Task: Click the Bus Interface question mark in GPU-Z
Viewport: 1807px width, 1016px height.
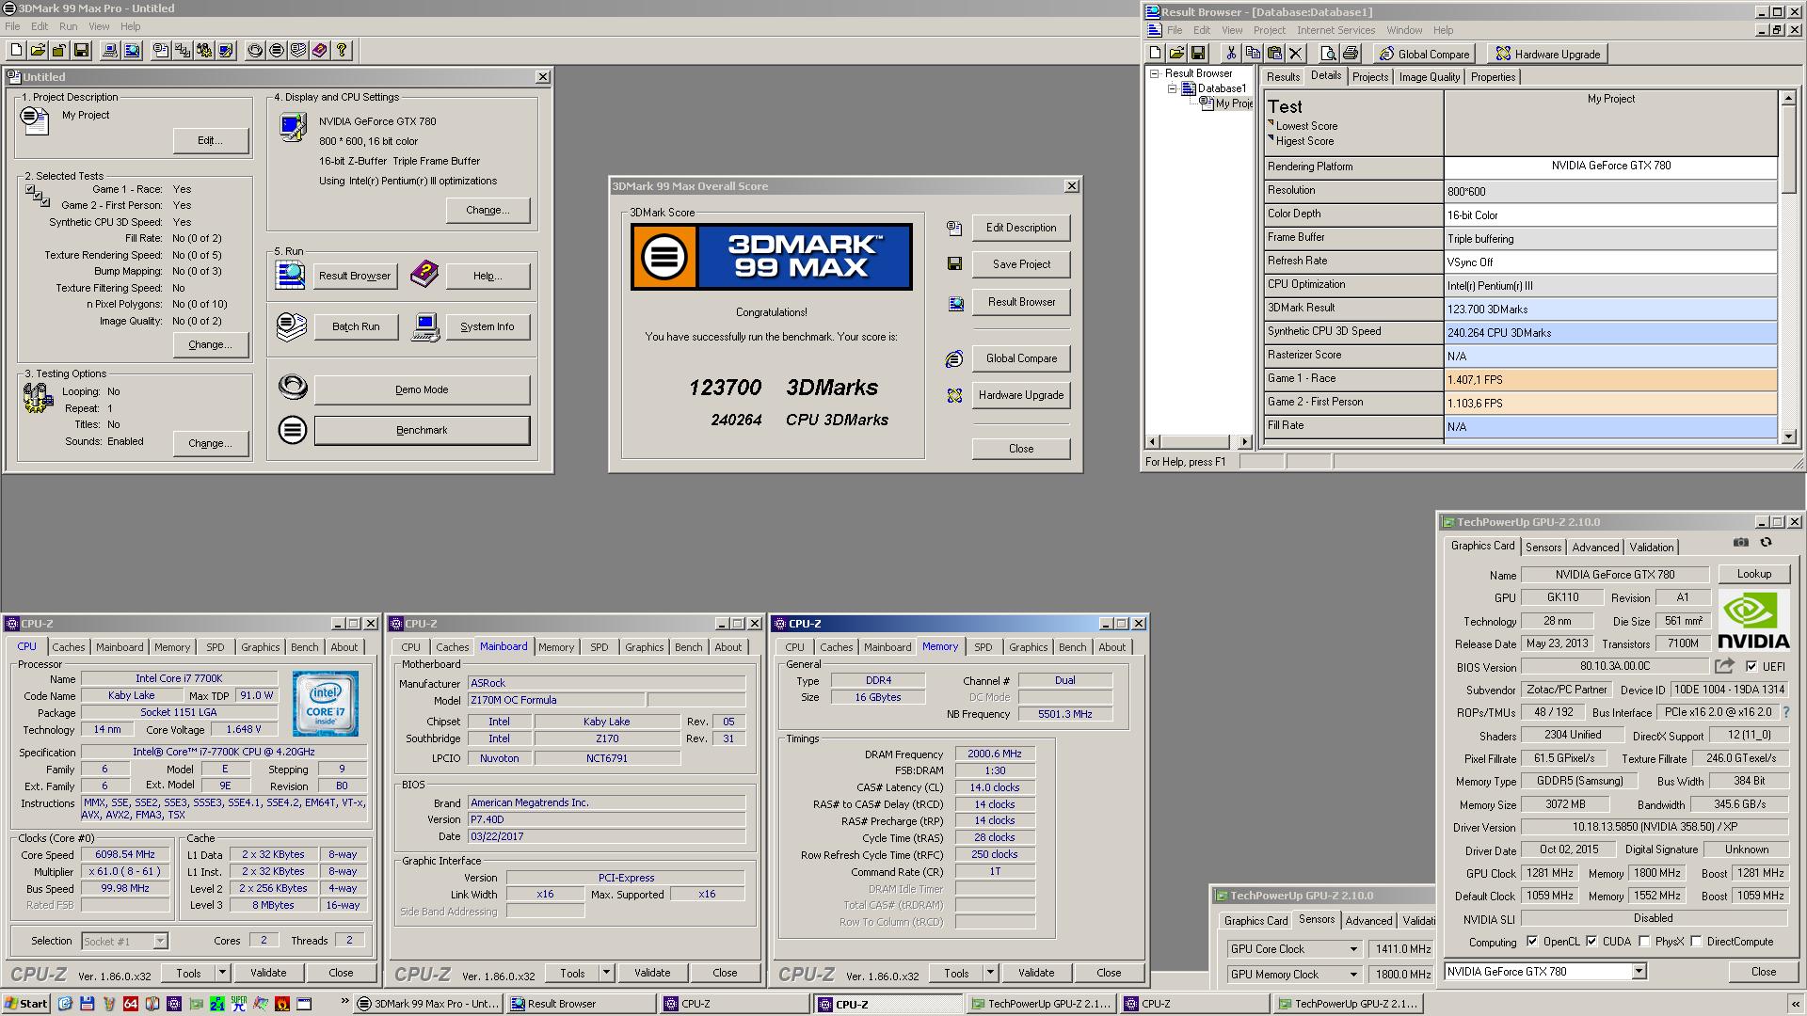Action: (x=1785, y=712)
